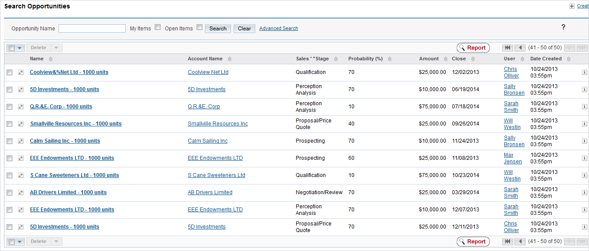This screenshot has height=251, width=589.
Task: Click the 09/26/2014 close date cell
Action: [x=465, y=124]
